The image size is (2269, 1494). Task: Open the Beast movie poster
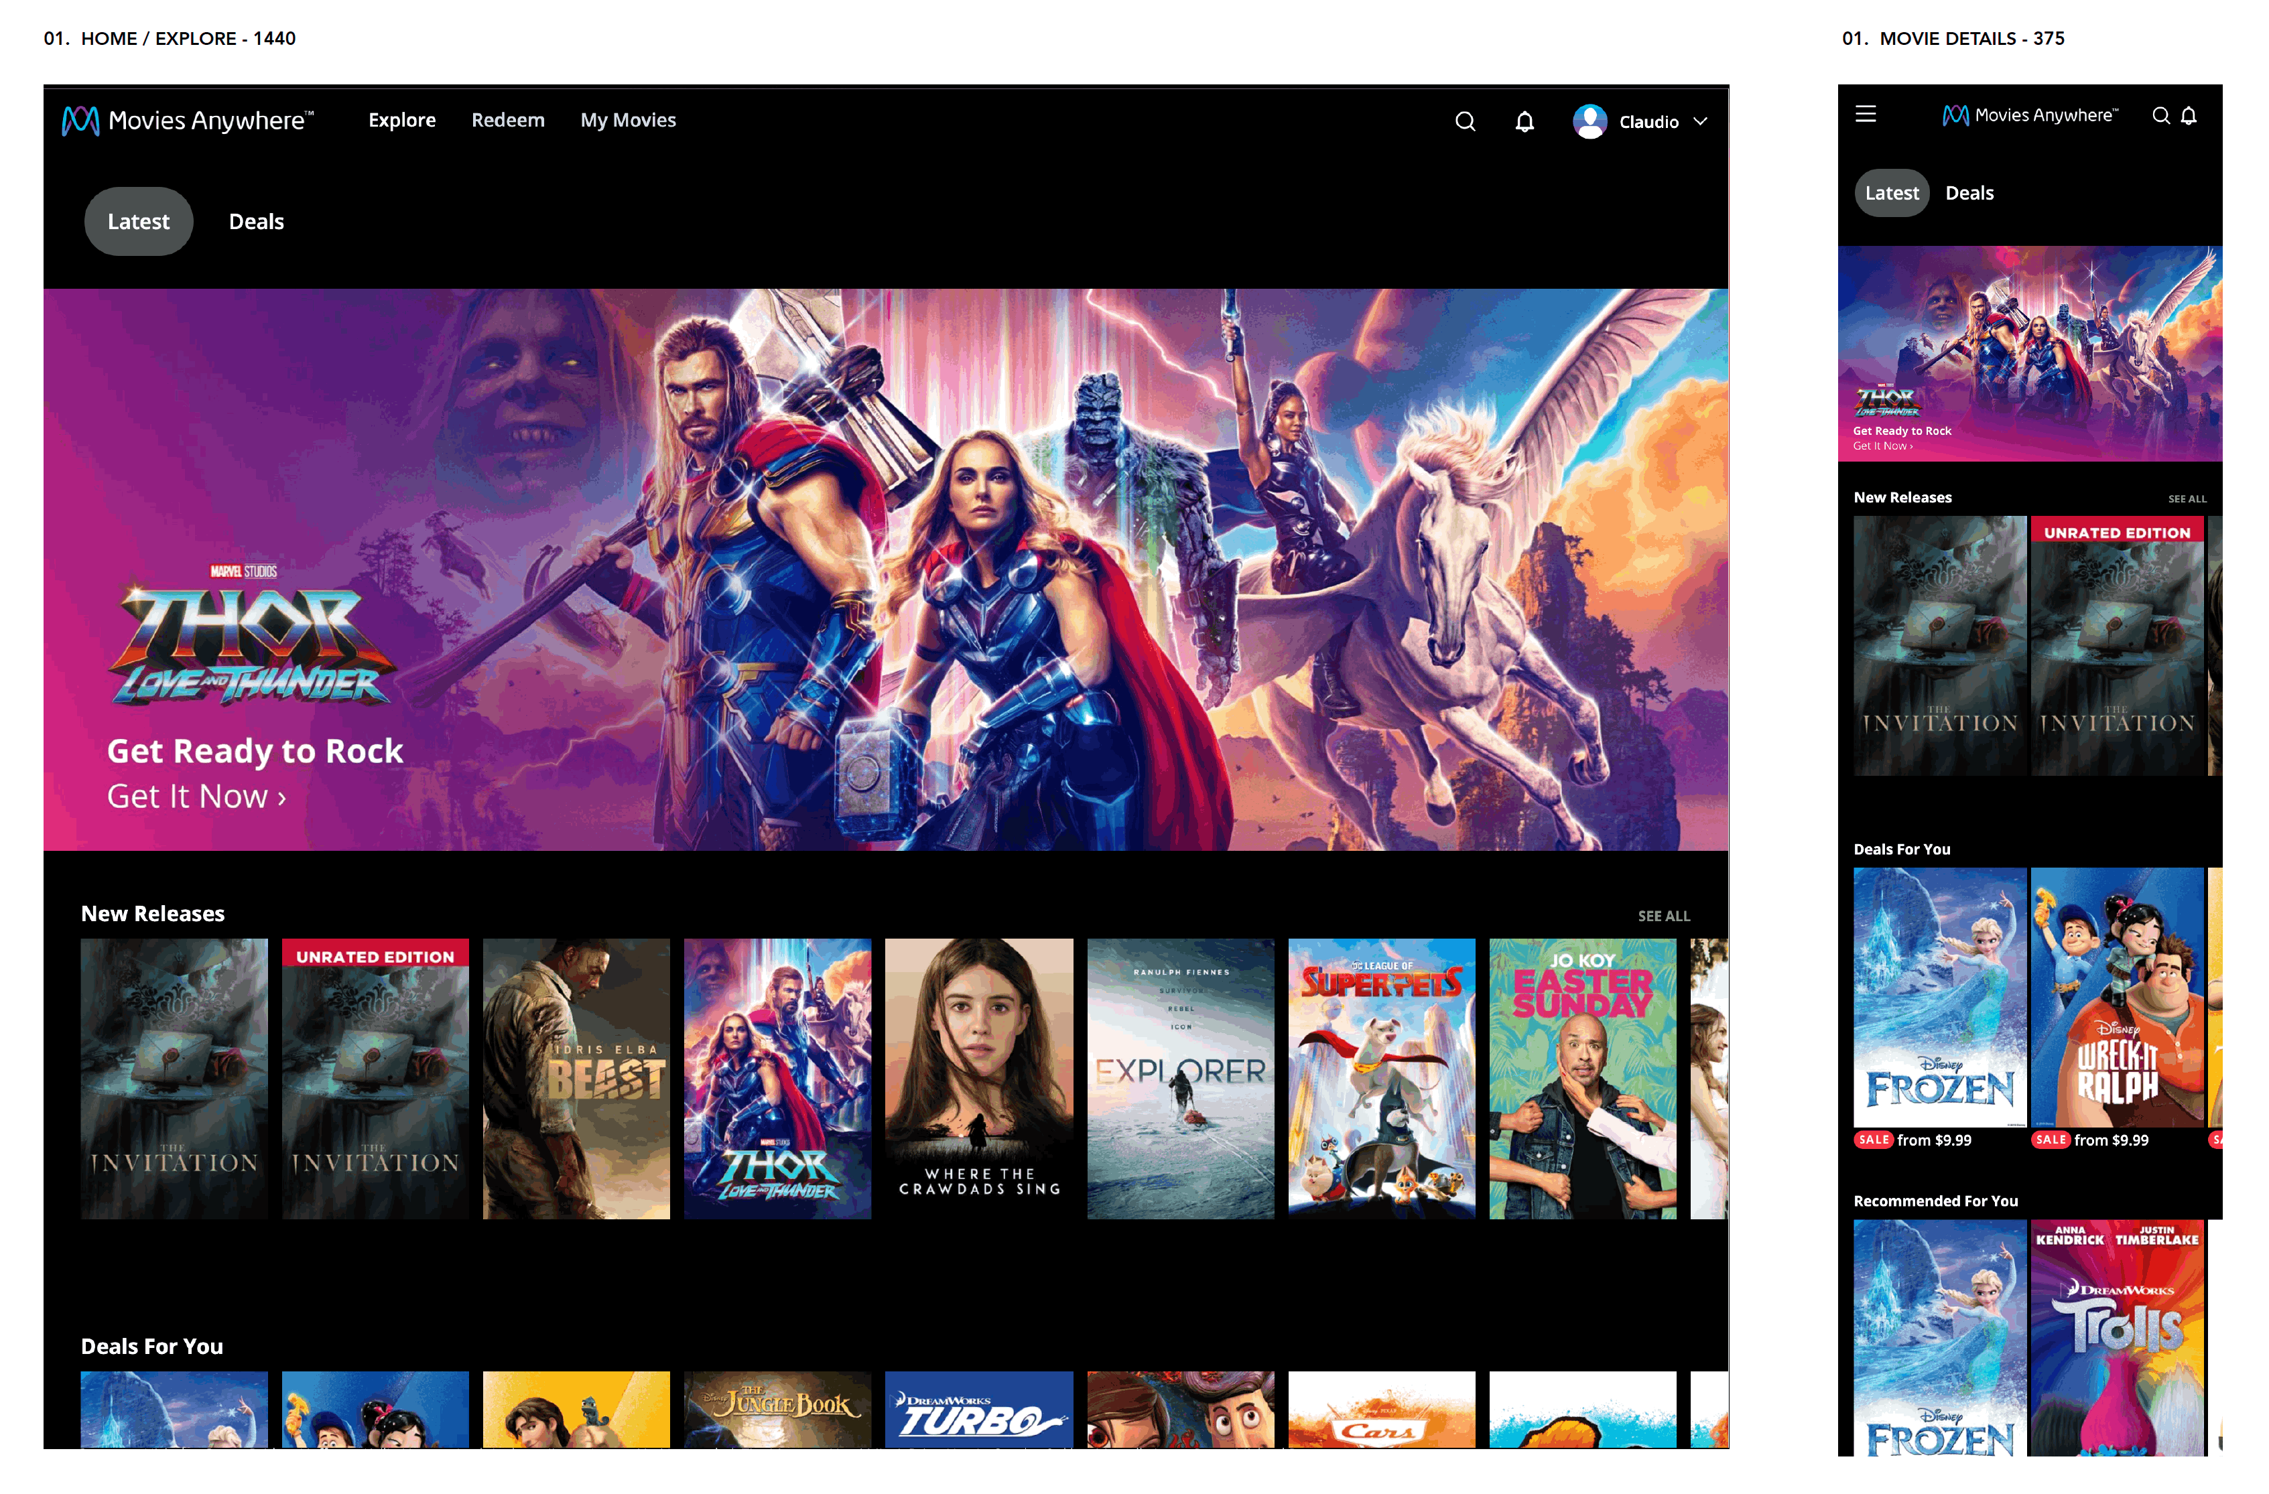pos(576,1079)
